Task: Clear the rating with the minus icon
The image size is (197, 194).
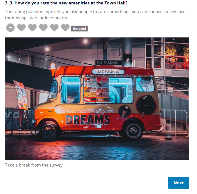Action: click(10, 28)
